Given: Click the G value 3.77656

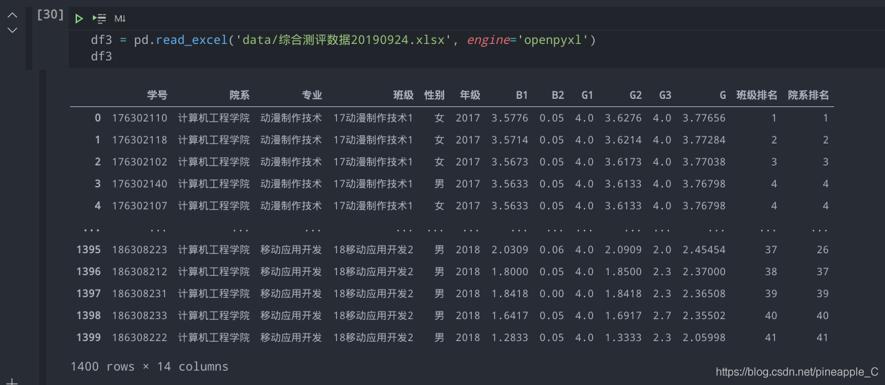Looking at the screenshot, I should coord(704,118).
